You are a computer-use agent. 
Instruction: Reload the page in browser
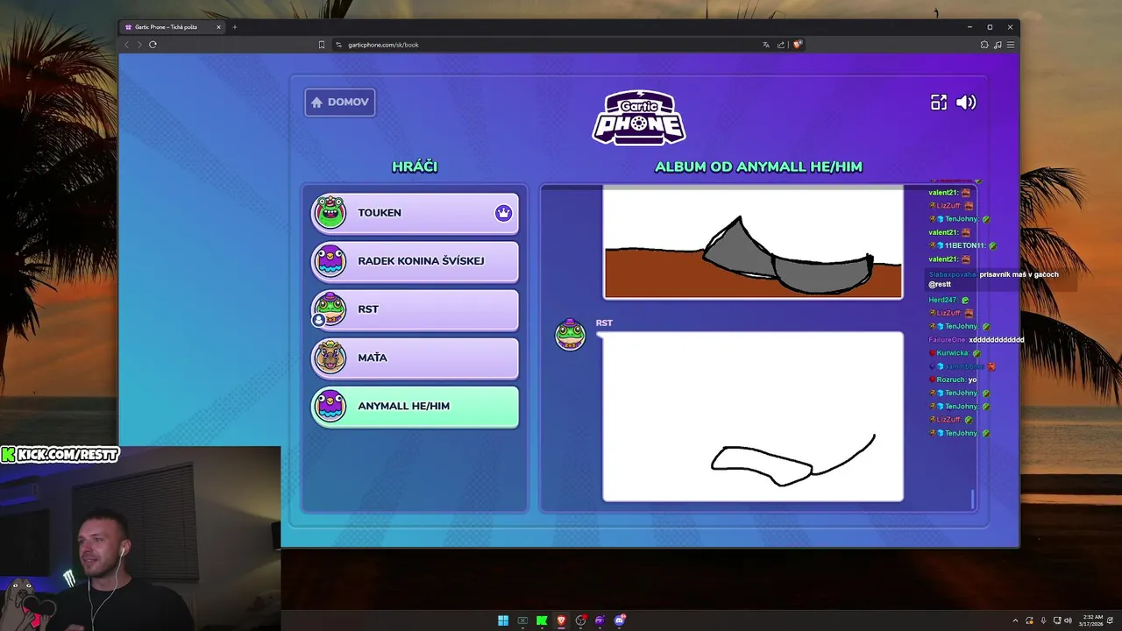click(153, 45)
